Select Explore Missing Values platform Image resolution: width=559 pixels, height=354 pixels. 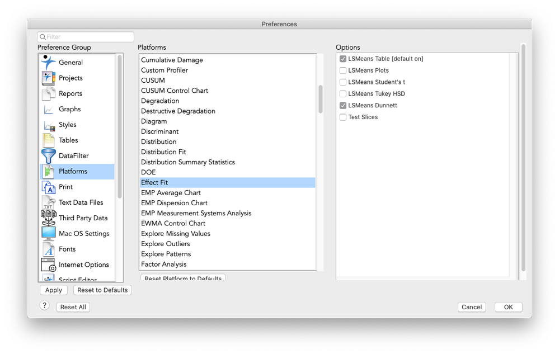[x=227, y=234]
